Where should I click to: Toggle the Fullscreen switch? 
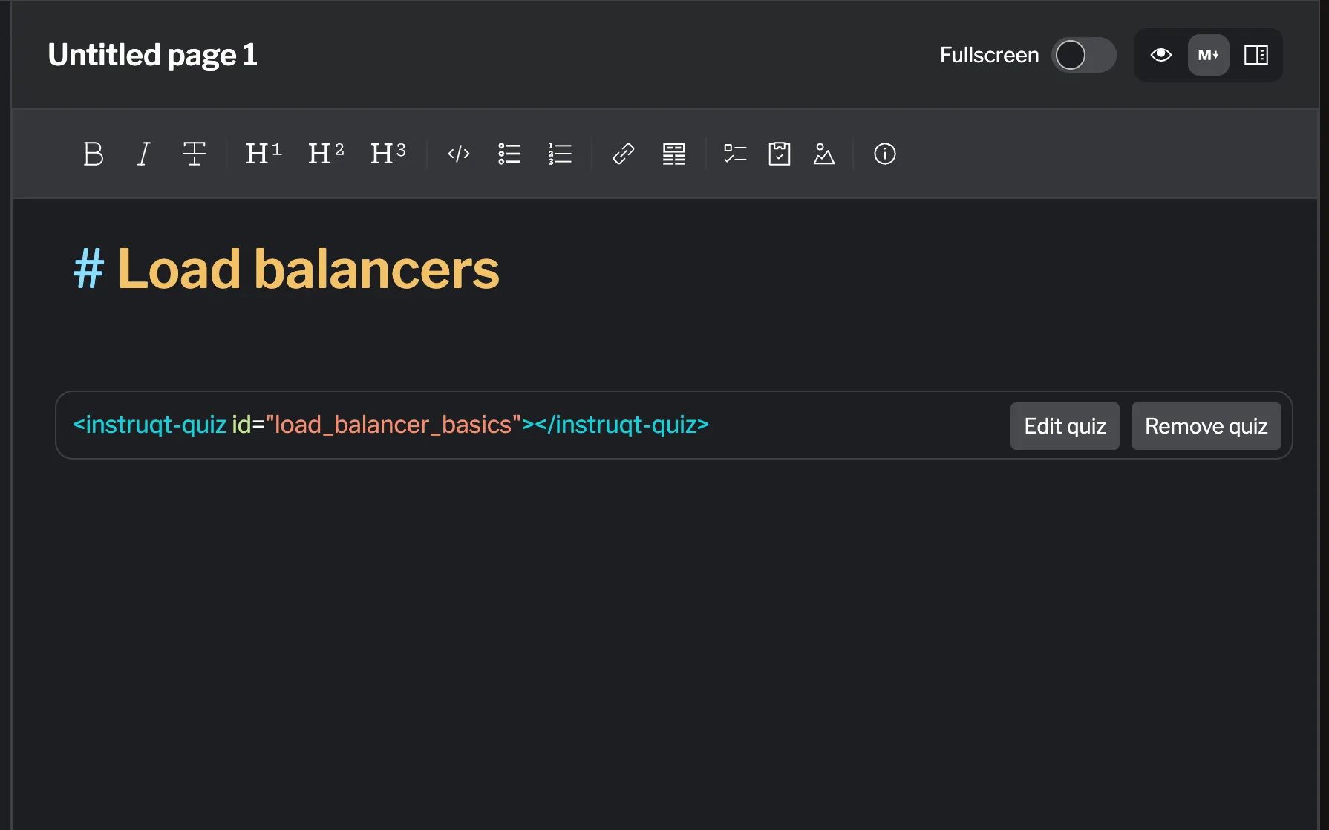click(x=1084, y=55)
